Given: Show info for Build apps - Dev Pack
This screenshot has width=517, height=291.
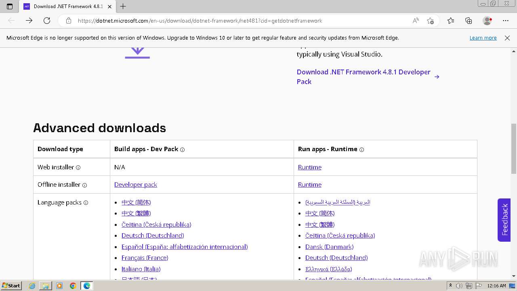Looking at the screenshot, I should 182,150.
